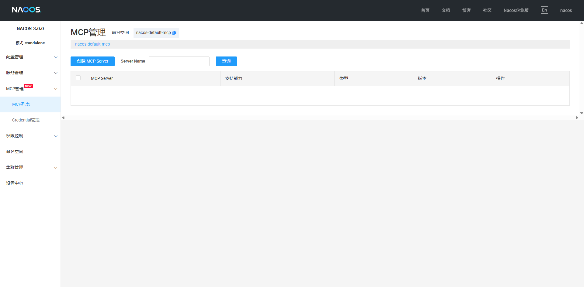This screenshot has height=287, width=584.
Task: Switch language with the En icon
Action: (544, 10)
